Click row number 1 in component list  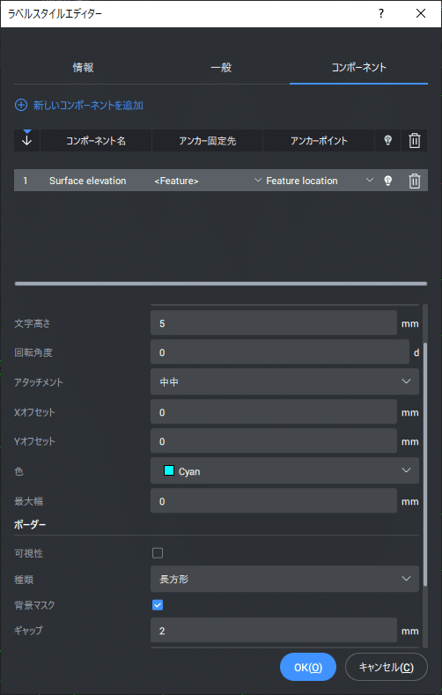pyautogui.click(x=26, y=181)
